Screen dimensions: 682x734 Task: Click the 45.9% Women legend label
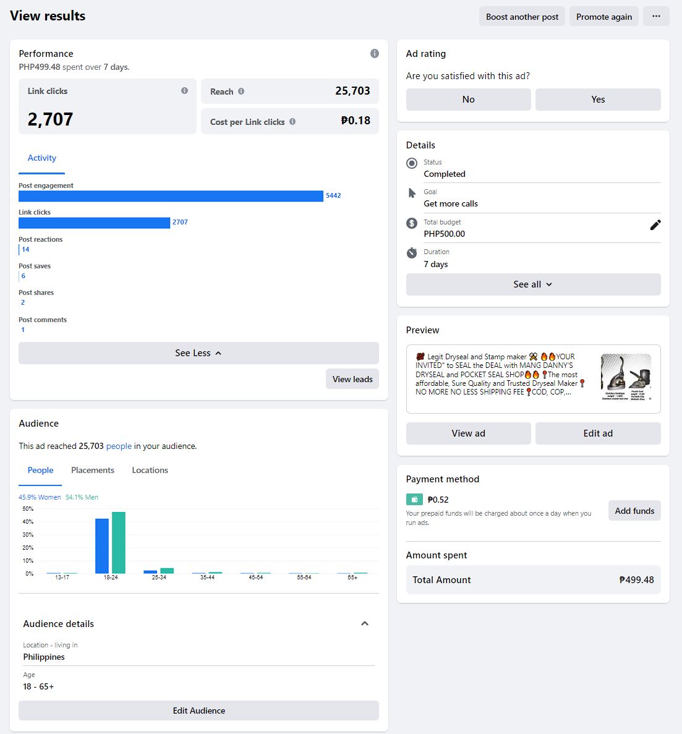coord(40,497)
